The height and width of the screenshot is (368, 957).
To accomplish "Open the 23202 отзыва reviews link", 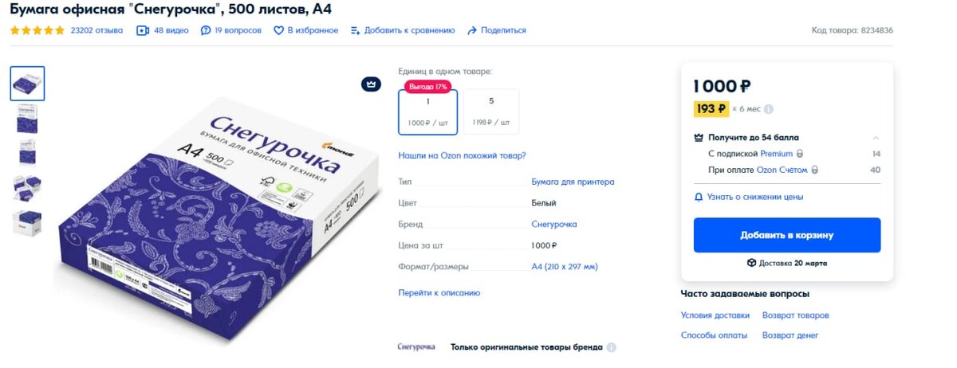I will 96,30.
